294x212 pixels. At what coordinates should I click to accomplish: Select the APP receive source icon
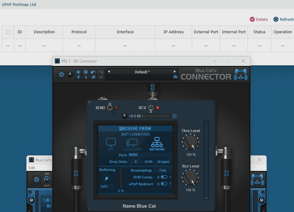(x=111, y=143)
